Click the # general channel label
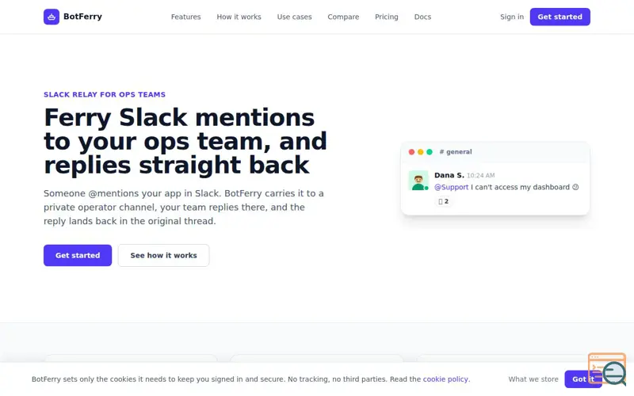634x396 pixels. (x=456, y=152)
